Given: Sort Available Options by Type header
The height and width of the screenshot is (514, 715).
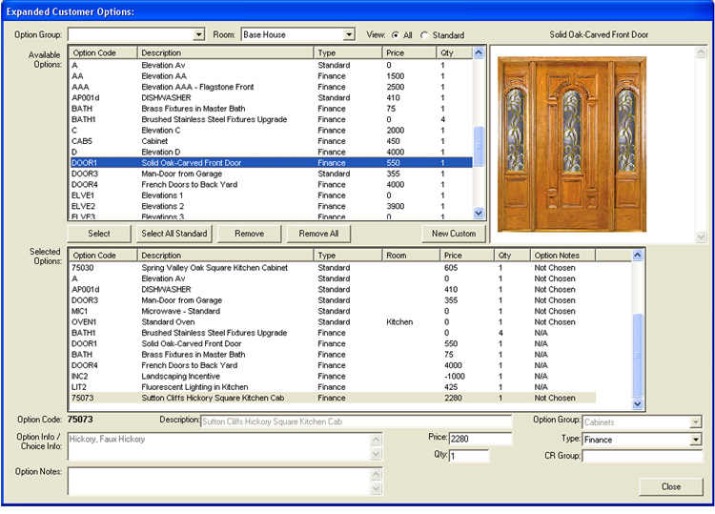Looking at the screenshot, I should (348, 52).
